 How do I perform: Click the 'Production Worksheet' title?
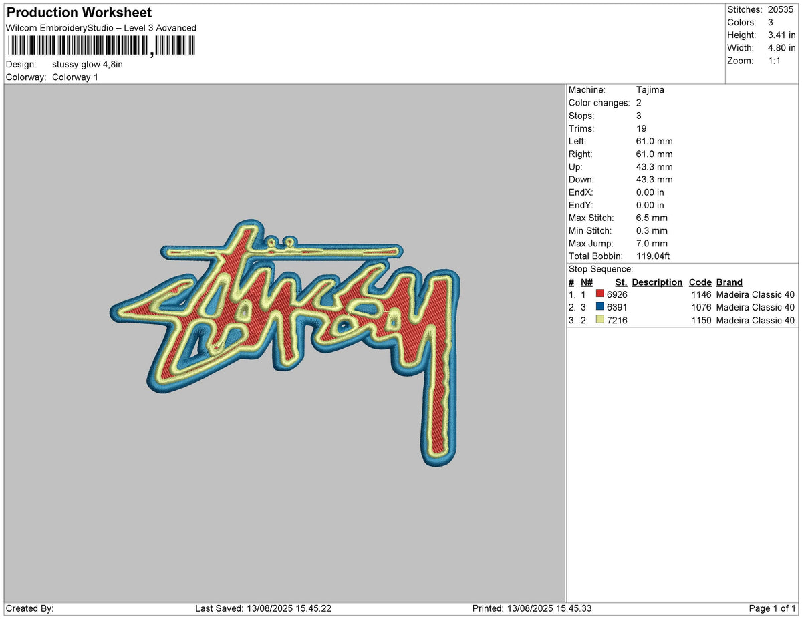click(x=79, y=13)
